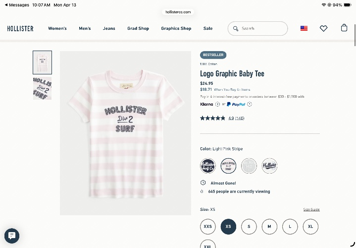Open the 146 reviews link
The height and width of the screenshot is (248, 356).
[240, 118]
